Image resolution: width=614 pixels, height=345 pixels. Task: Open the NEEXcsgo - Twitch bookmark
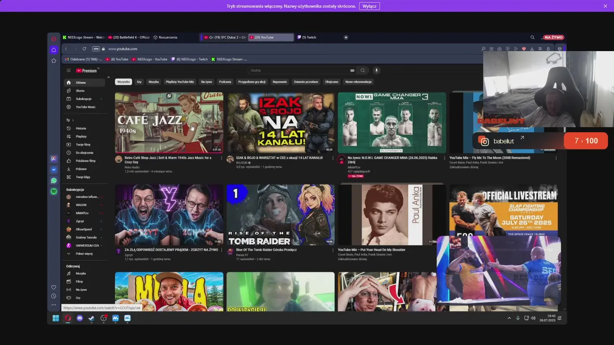pyautogui.click(x=189, y=59)
